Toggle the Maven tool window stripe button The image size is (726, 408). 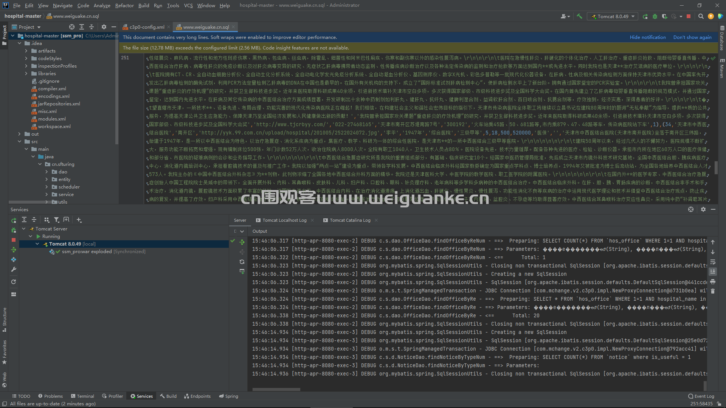pyautogui.click(x=722, y=68)
